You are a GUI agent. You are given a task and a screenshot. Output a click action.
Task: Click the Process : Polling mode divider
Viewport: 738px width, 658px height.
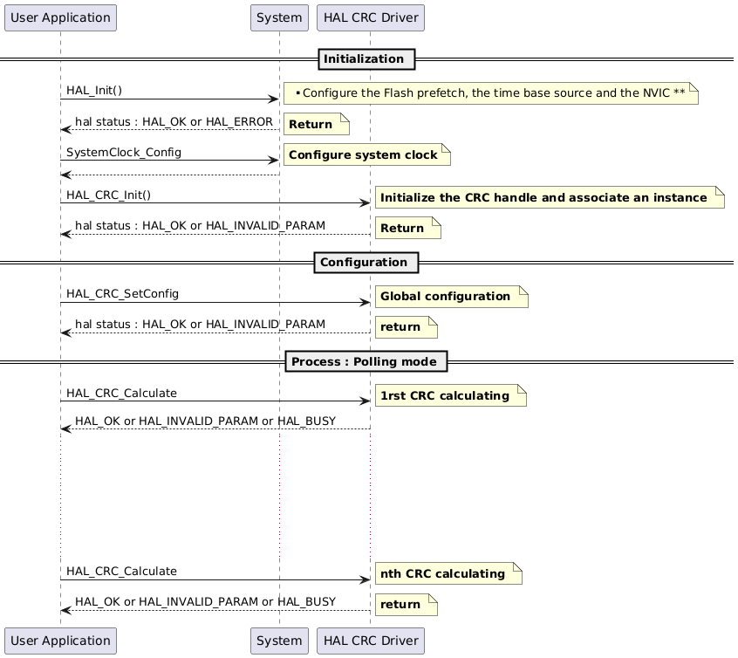tap(366, 361)
